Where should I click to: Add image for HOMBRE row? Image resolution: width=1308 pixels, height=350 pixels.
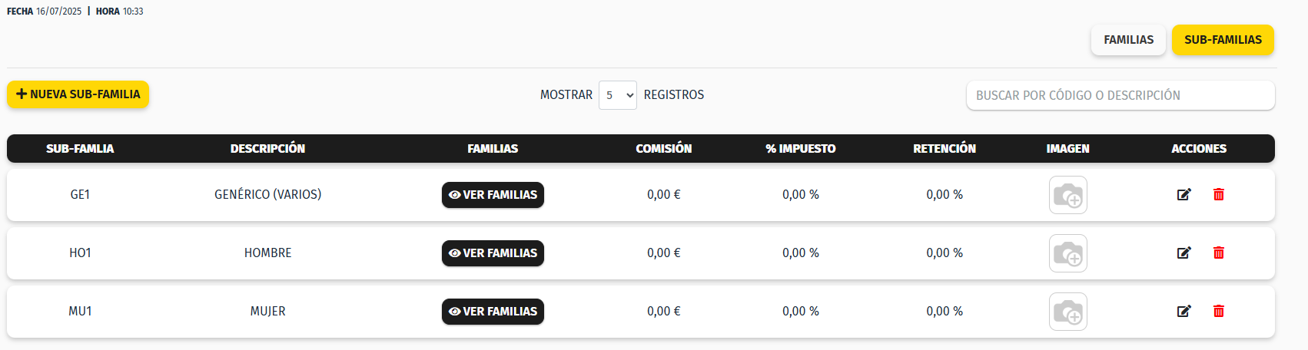tap(1068, 253)
